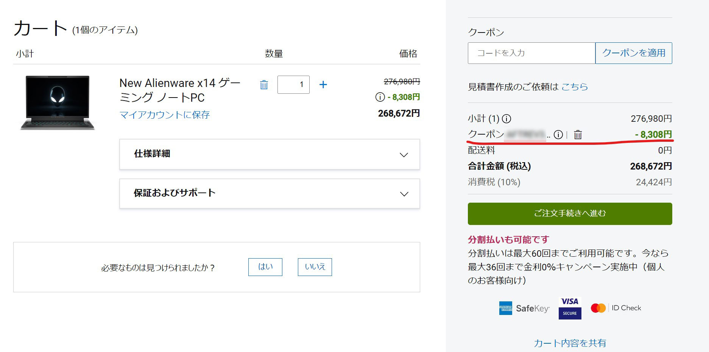
Task: Click the 数量 column header
Action: [274, 54]
